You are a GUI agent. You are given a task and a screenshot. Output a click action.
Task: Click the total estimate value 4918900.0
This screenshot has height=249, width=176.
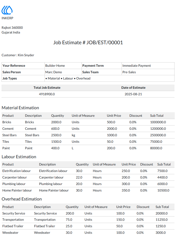[x=47, y=94]
